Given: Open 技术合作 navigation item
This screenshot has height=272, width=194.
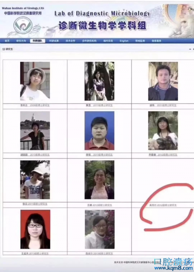Looking at the screenshot, I should [x=70, y=41].
